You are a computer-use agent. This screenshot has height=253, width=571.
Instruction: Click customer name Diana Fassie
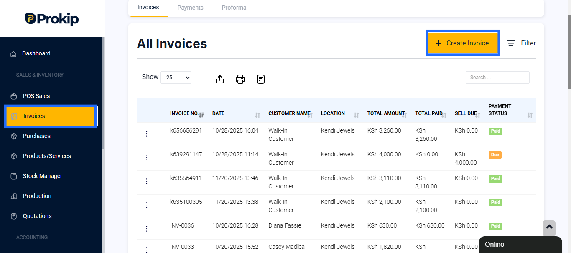[285, 225]
